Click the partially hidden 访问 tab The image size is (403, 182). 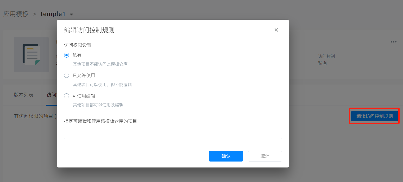52,95
